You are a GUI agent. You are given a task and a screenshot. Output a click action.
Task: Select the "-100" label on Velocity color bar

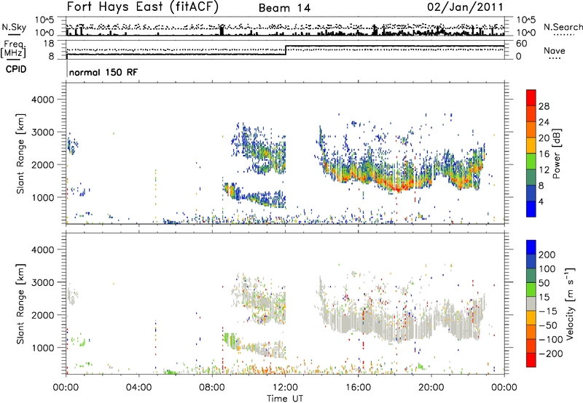550,340
